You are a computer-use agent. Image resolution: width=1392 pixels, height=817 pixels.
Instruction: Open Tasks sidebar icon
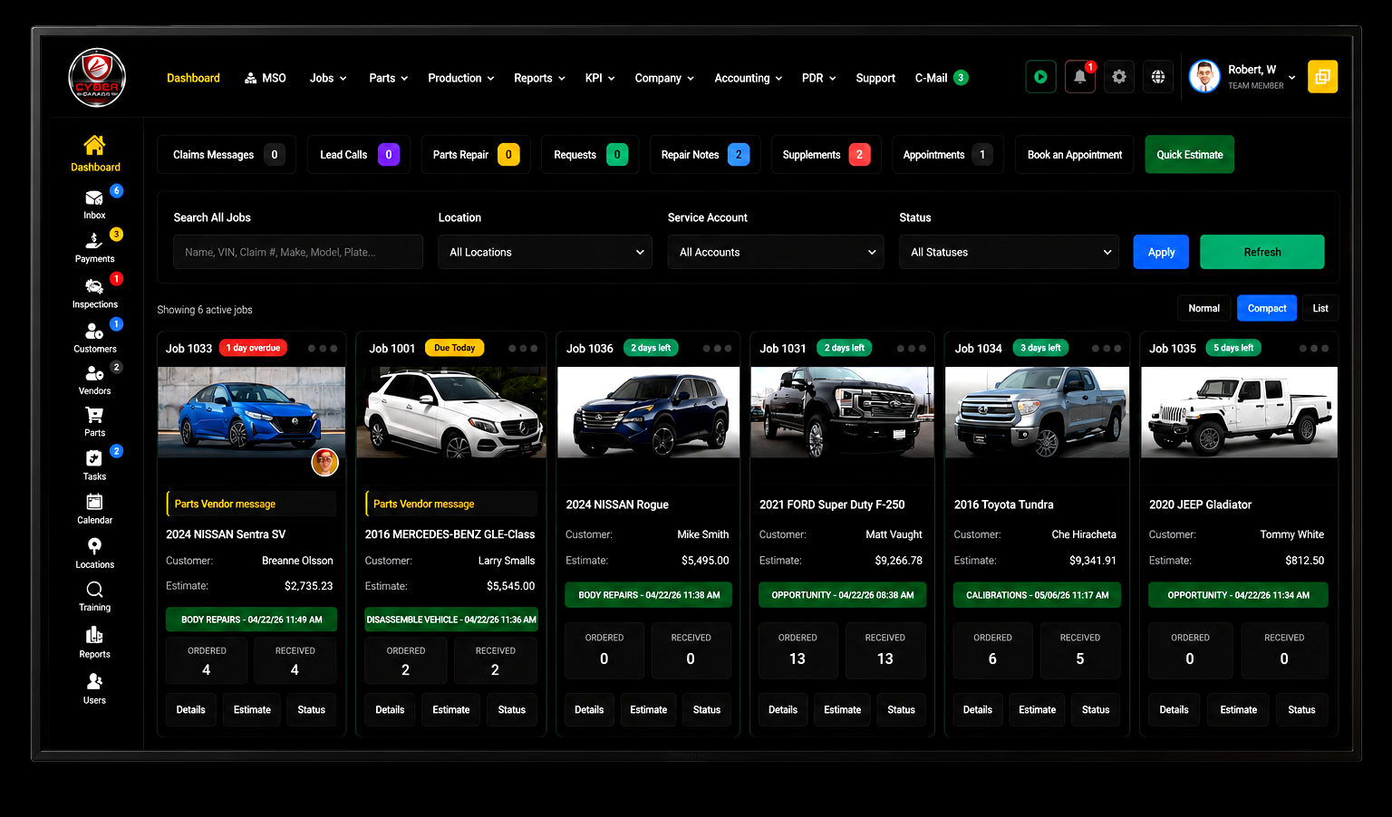tap(94, 458)
